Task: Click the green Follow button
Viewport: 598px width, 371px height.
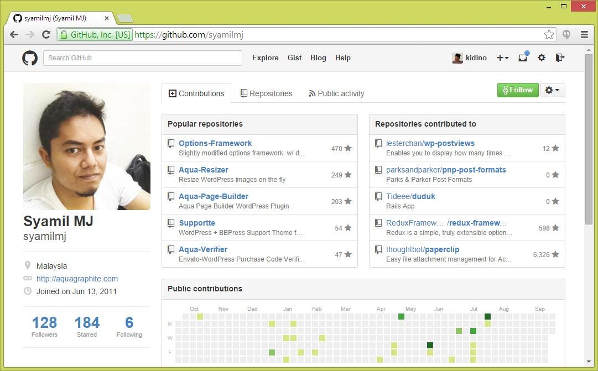Action: point(518,90)
